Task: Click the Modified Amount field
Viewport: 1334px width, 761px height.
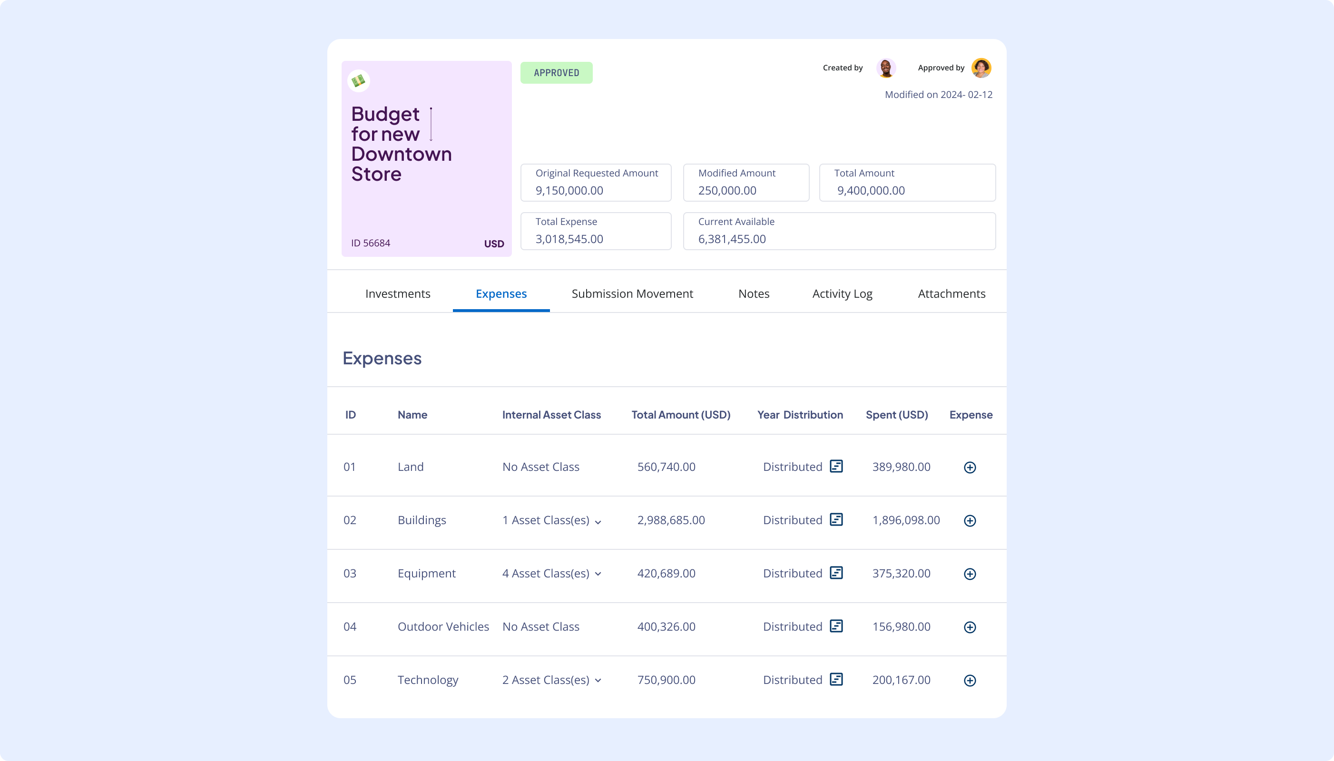Action: [746, 183]
